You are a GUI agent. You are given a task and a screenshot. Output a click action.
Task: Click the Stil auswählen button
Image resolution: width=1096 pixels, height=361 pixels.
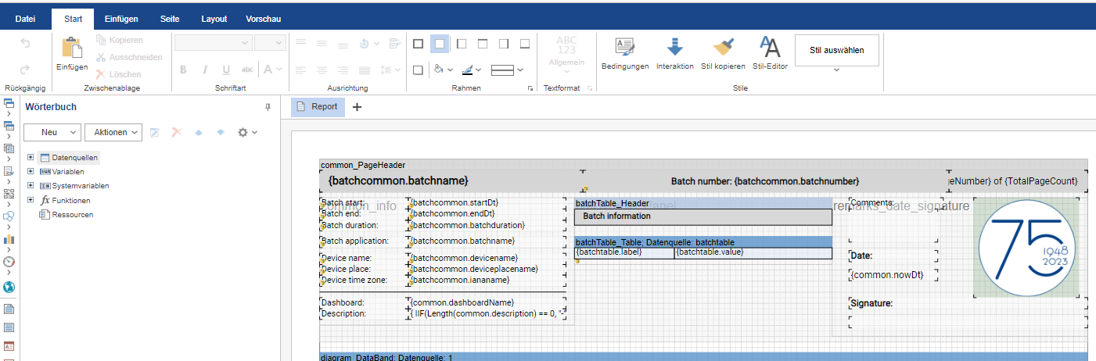click(836, 50)
